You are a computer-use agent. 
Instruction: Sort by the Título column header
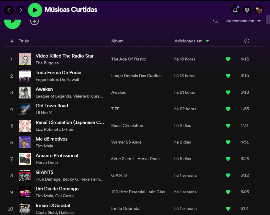click(x=24, y=41)
